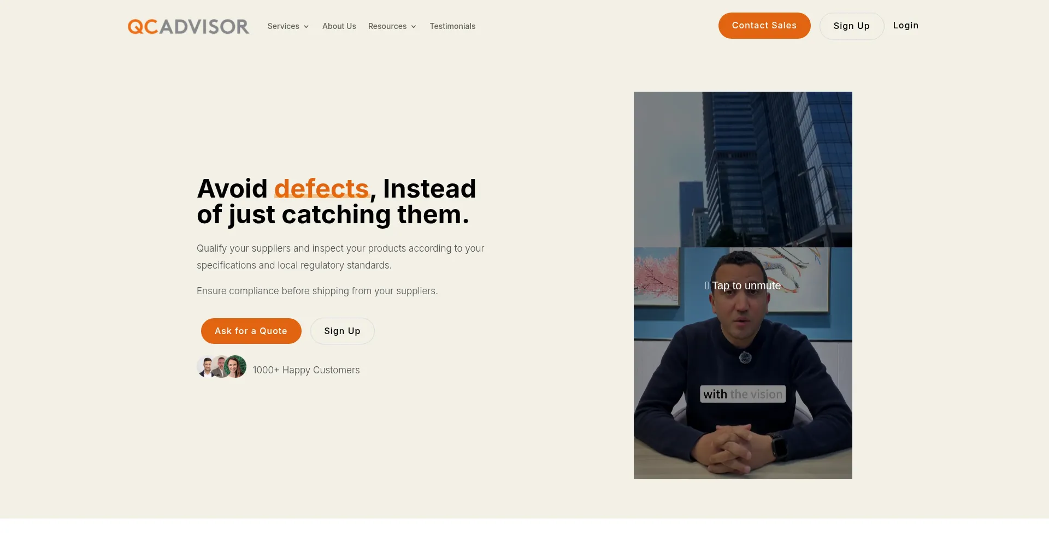Screen dimensions: 1049x542
Task: Open the Resources menu
Action: 387,26
